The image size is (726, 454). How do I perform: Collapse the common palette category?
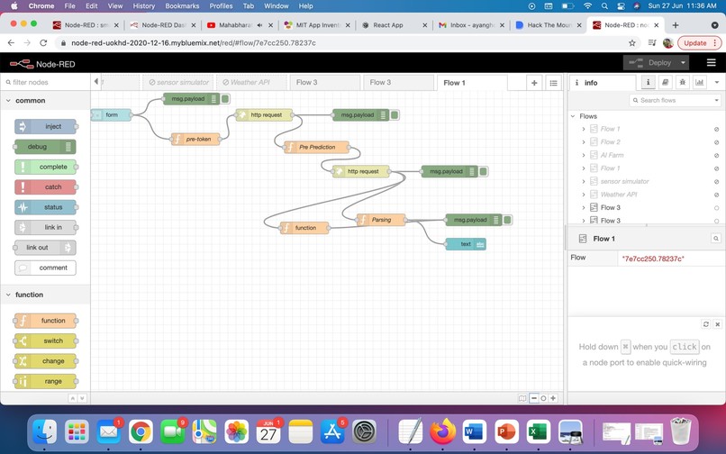coord(9,101)
